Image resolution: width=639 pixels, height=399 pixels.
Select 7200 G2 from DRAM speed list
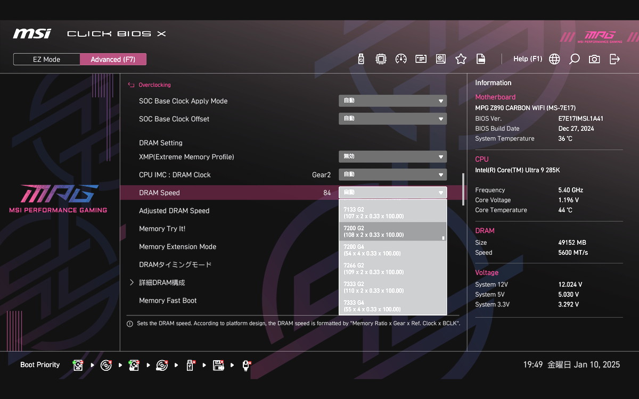coord(392,231)
